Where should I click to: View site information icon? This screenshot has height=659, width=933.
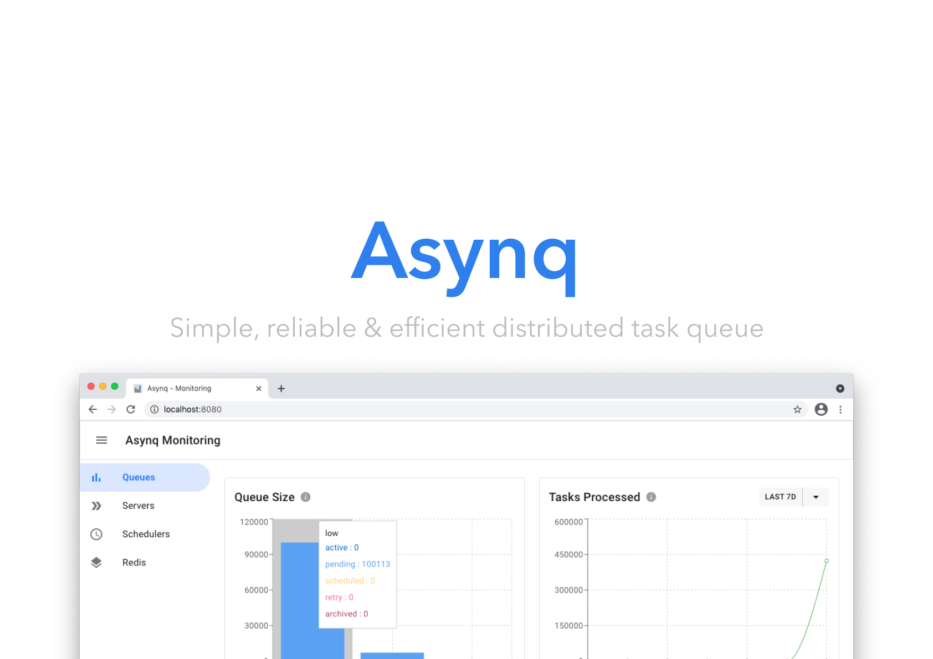155,409
